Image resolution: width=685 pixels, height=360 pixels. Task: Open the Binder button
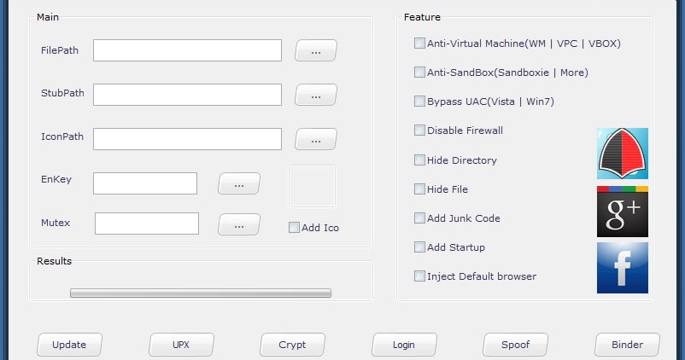tap(627, 345)
